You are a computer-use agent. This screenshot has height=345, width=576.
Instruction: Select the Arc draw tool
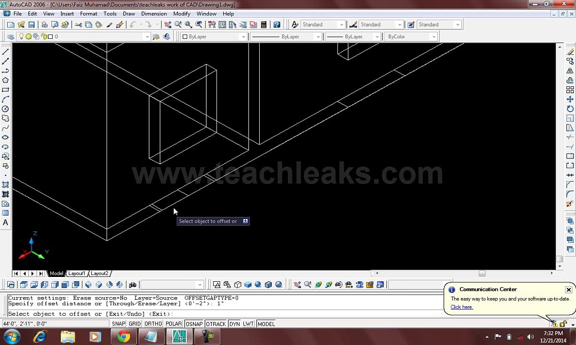coord(6,99)
